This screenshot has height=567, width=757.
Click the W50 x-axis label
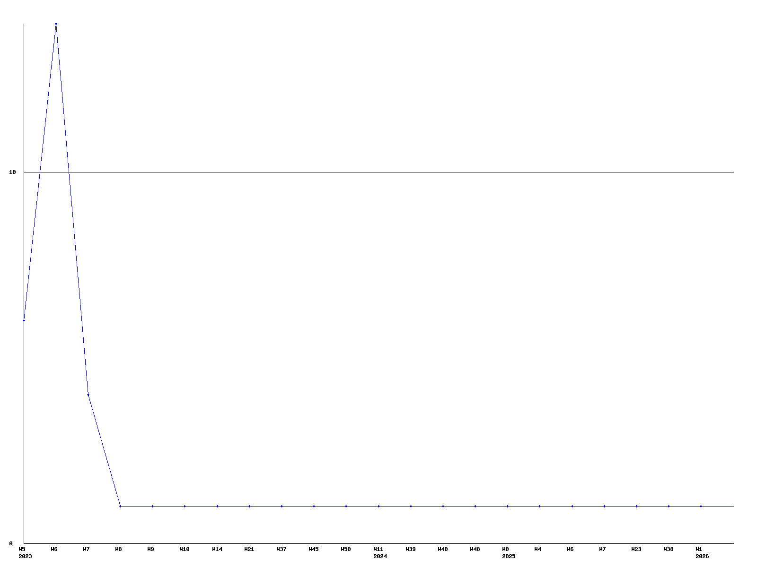point(346,549)
